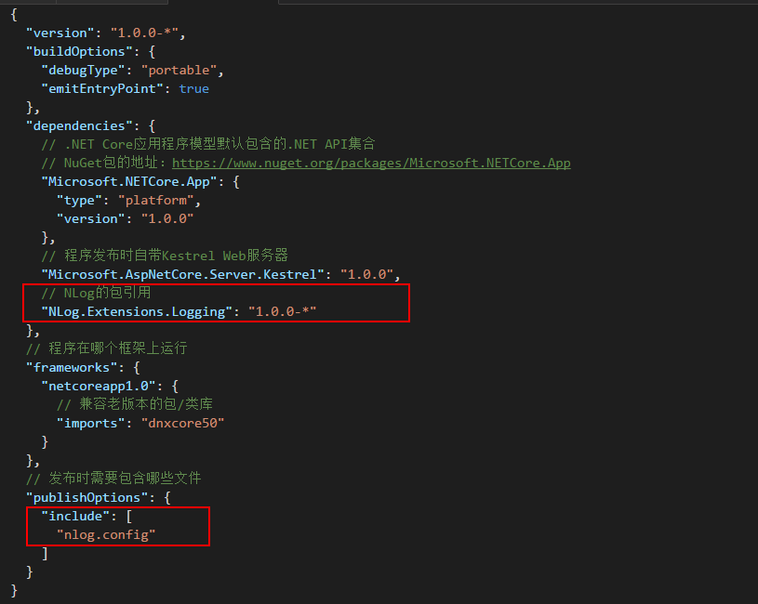Screen dimensions: 758x604
Task: Click the comment about the NLog package reference
Action: click(96, 293)
